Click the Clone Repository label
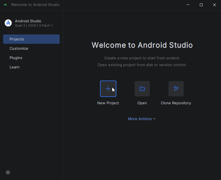Image resolution: width=221 pixels, height=180 pixels. click(x=176, y=103)
